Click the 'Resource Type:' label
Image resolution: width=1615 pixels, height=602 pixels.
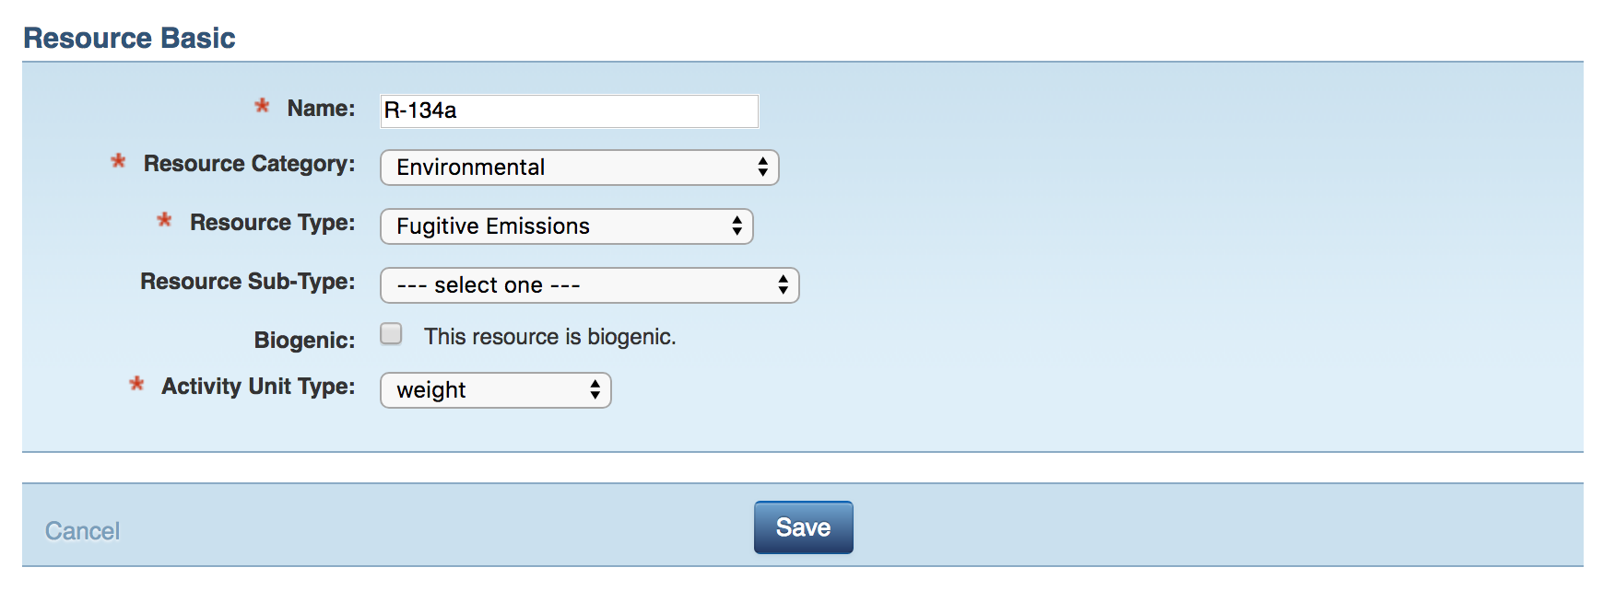[272, 223]
